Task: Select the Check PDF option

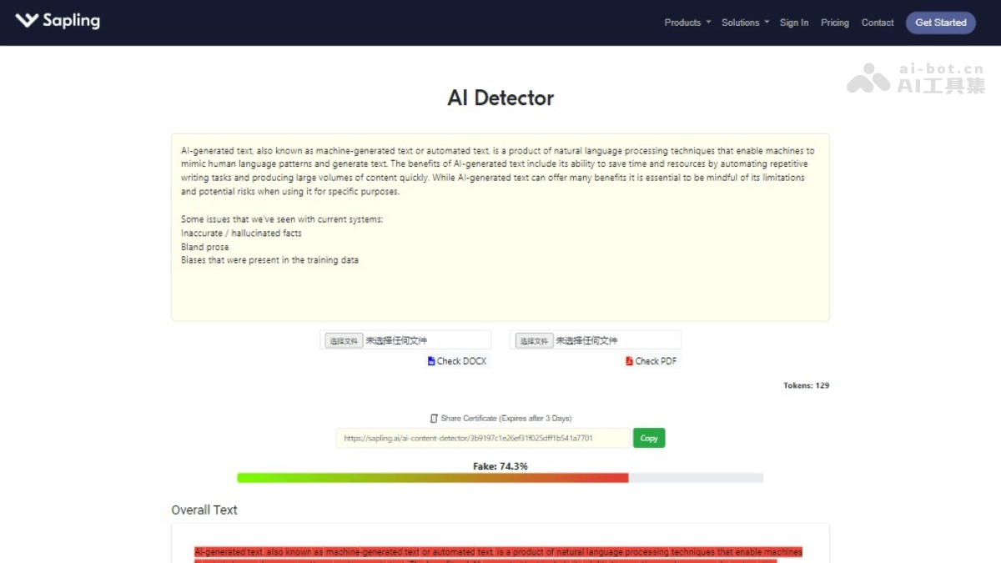Action: [x=651, y=360]
